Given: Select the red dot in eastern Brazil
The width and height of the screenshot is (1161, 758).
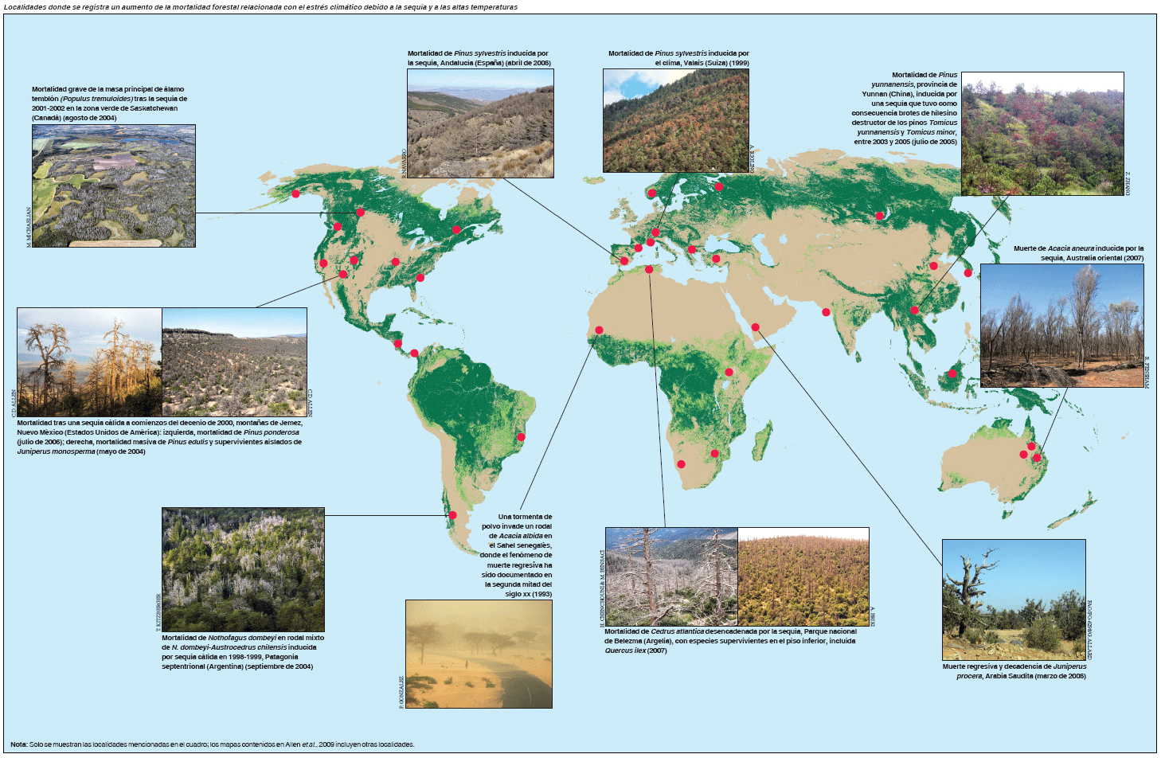Looking at the screenshot, I should coord(522,436).
